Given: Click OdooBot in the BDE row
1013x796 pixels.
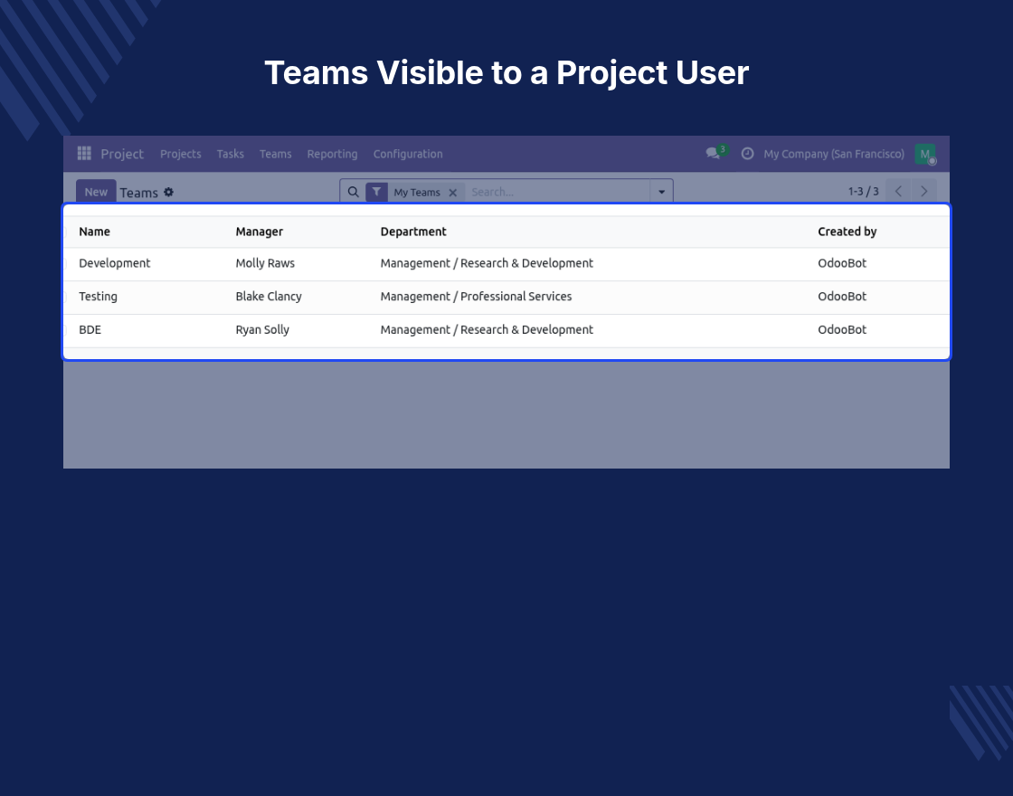Looking at the screenshot, I should click(x=842, y=329).
